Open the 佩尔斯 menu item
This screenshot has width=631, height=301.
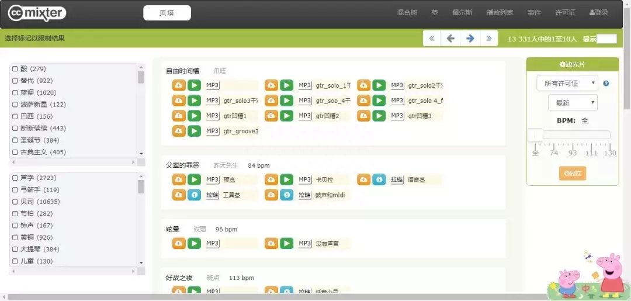(x=462, y=12)
